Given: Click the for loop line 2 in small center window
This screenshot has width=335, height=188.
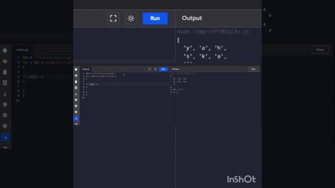Looking at the screenshot, I should pos(101,76).
